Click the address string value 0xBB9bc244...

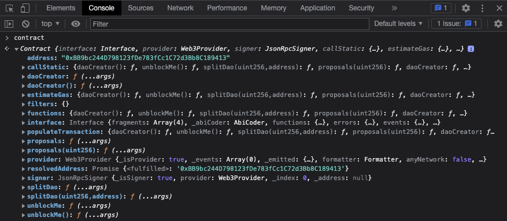coord(146,58)
